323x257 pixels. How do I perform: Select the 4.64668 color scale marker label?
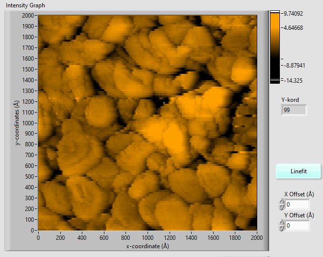click(x=292, y=27)
